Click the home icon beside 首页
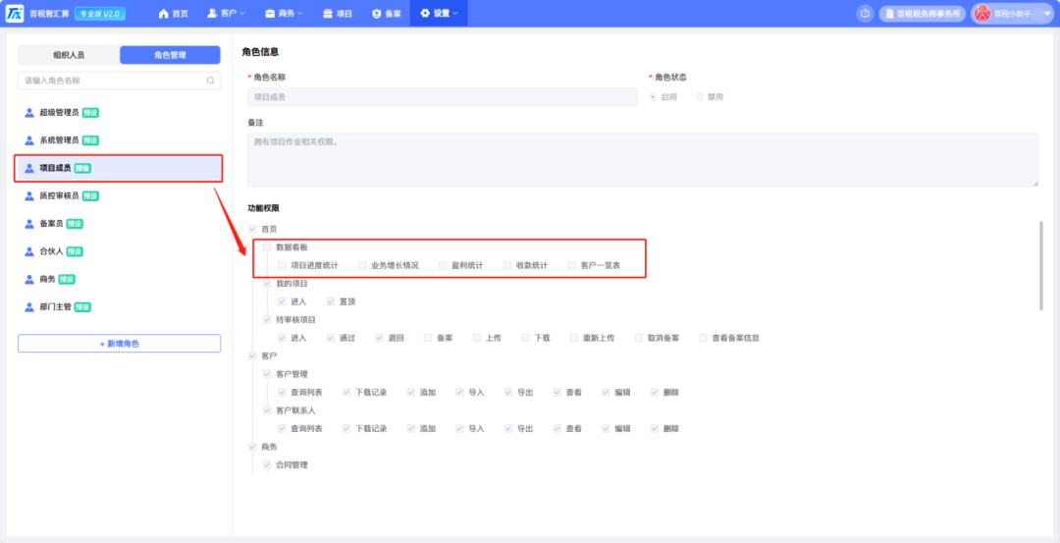 coord(164,14)
